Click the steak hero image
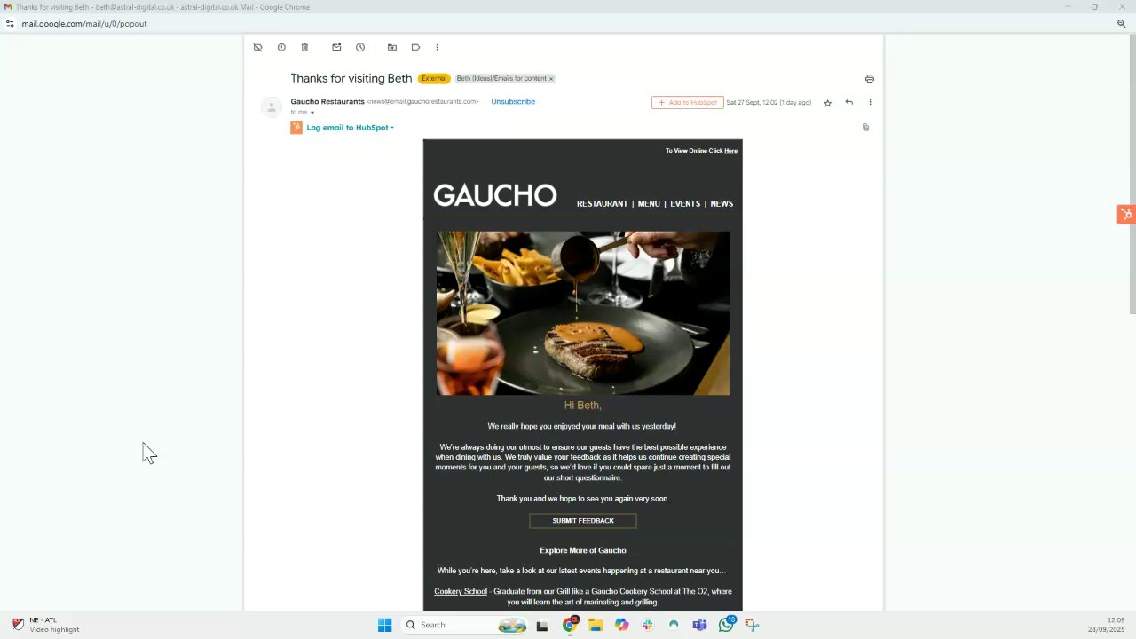1136x639 pixels. click(583, 313)
